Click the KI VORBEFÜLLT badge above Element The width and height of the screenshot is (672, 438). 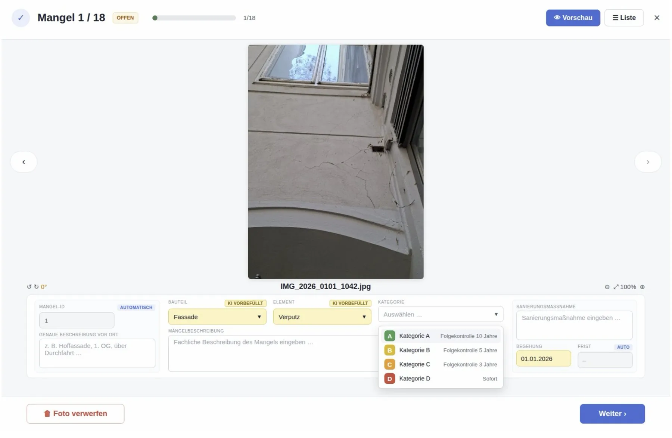coord(350,303)
